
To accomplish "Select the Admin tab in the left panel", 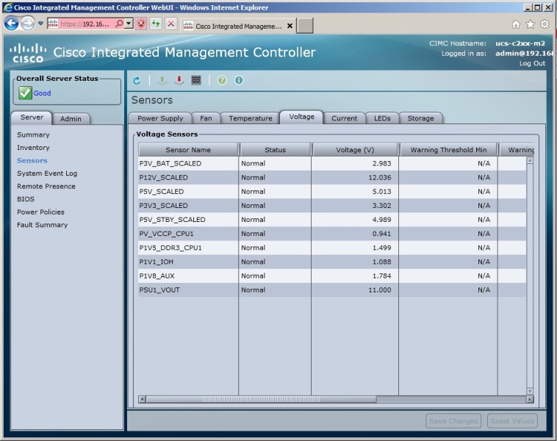I will coord(71,118).
